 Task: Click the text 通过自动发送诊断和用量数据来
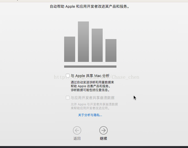coord(92,82)
